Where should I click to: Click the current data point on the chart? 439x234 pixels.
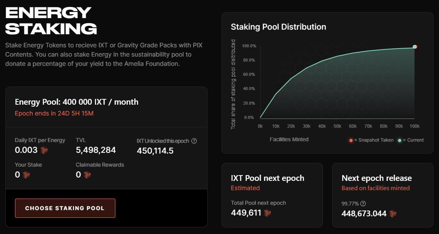[414, 47]
